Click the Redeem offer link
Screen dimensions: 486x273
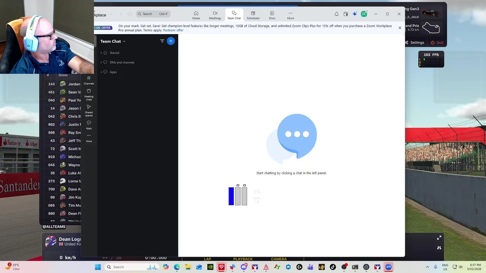(173, 30)
